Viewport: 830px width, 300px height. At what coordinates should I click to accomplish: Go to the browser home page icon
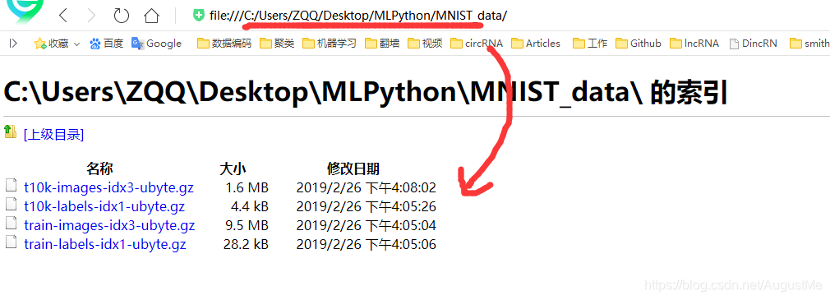pos(151,16)
